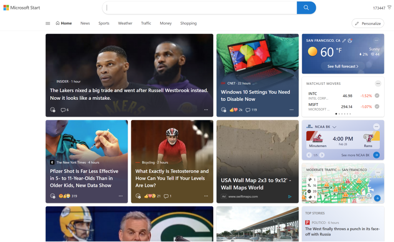Add a reaction to the Pfizer Shot article

pos(52,196)
